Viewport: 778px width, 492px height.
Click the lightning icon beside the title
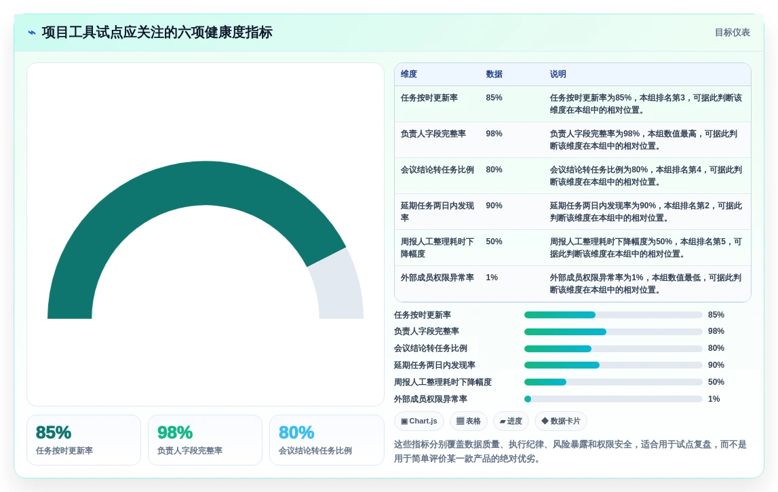click(32, 33)
